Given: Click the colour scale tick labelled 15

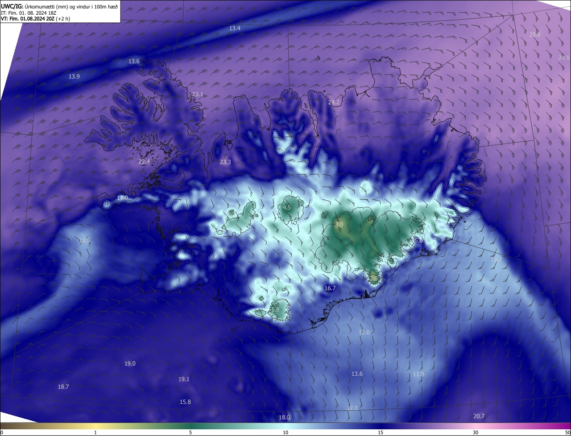Looking at the screenshot, I should point(381,432).
